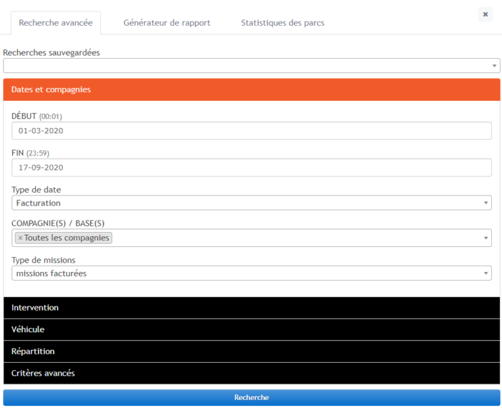
Task: Open the Type de missions dropdown
Action: (251, 273)
